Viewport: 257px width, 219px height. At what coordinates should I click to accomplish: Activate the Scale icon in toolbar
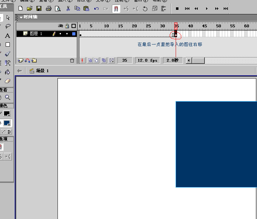pyautogui.click(x=154, y=8)
